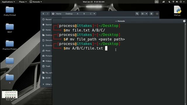The height and width of the screenshot is (105, 187).
Task: Open Documents in the sidebar
Action: [x=47, y=40]
